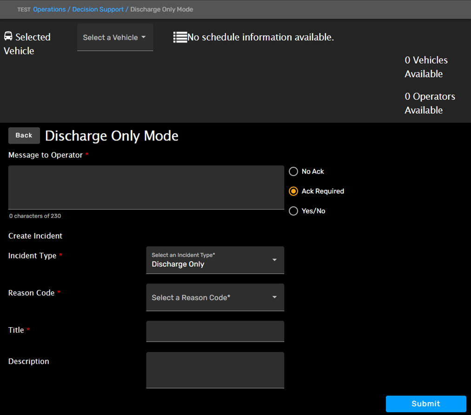Click the Discharge Only Mode breadcrumb item

point(161,9)
